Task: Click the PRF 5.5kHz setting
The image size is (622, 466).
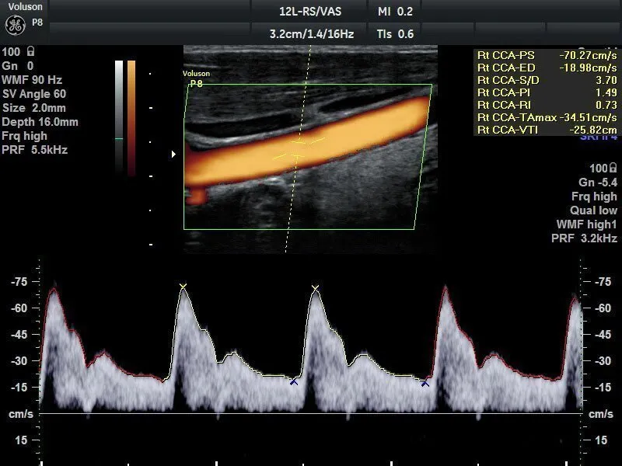Action: tap(34, 150)
